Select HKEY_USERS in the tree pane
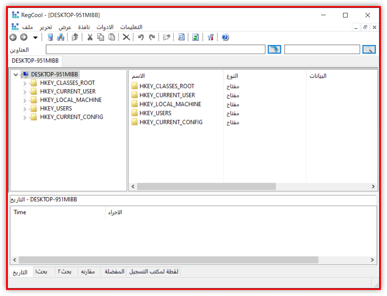 [x=56, y=108]
